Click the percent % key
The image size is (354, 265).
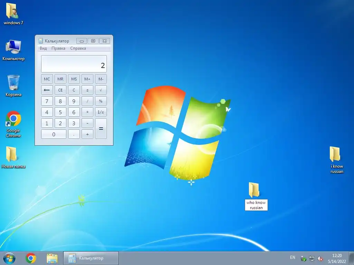(101, 101)
